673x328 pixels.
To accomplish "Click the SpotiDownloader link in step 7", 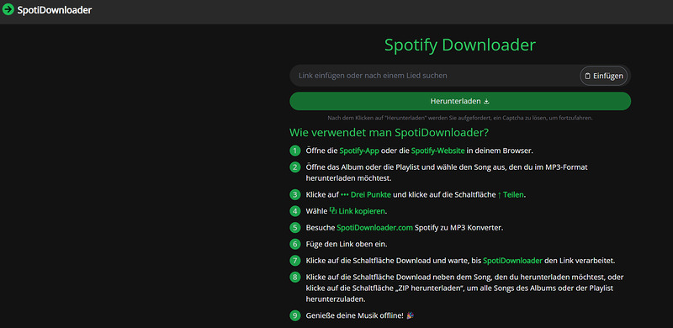I will tap(513, 260).
